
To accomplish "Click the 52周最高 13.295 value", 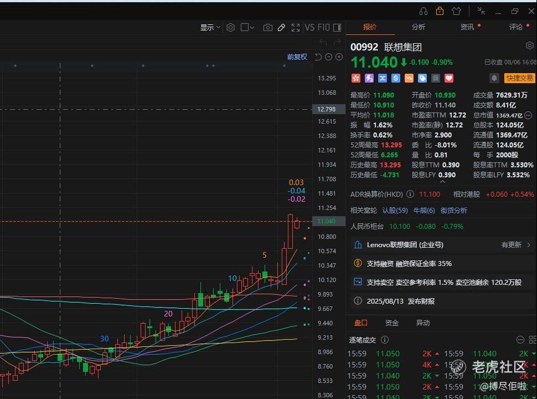I will (x=391, y=145).
